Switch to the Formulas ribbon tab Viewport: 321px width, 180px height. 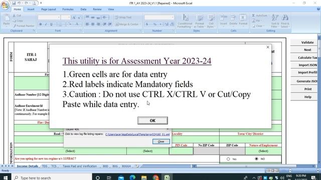pyautogui.click(x=68, y=9)
